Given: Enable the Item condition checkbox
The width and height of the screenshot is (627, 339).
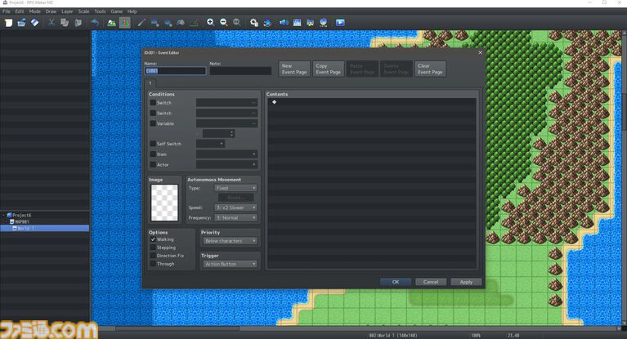Looking at the screenshot, I should [153, 154].
